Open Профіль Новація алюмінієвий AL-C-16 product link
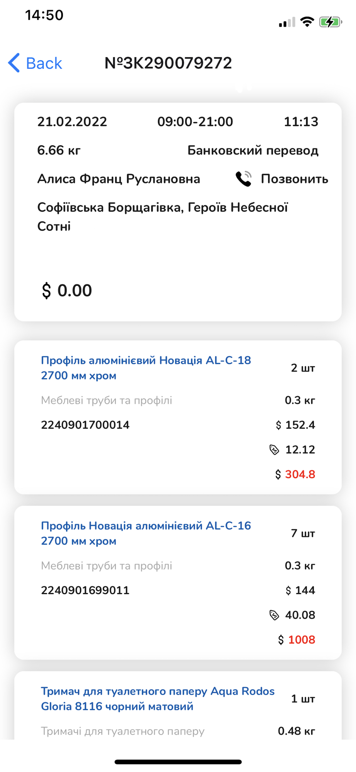356x772 pixels. click(x=146, y=533)
